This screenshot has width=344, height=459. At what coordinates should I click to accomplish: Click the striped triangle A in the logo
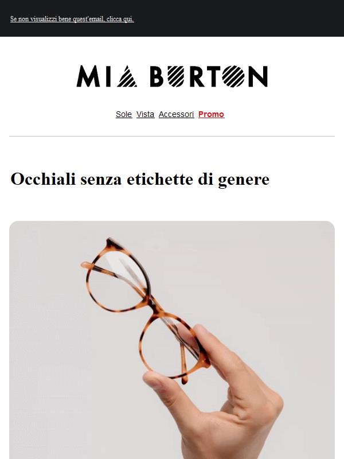tap(127, 76)
